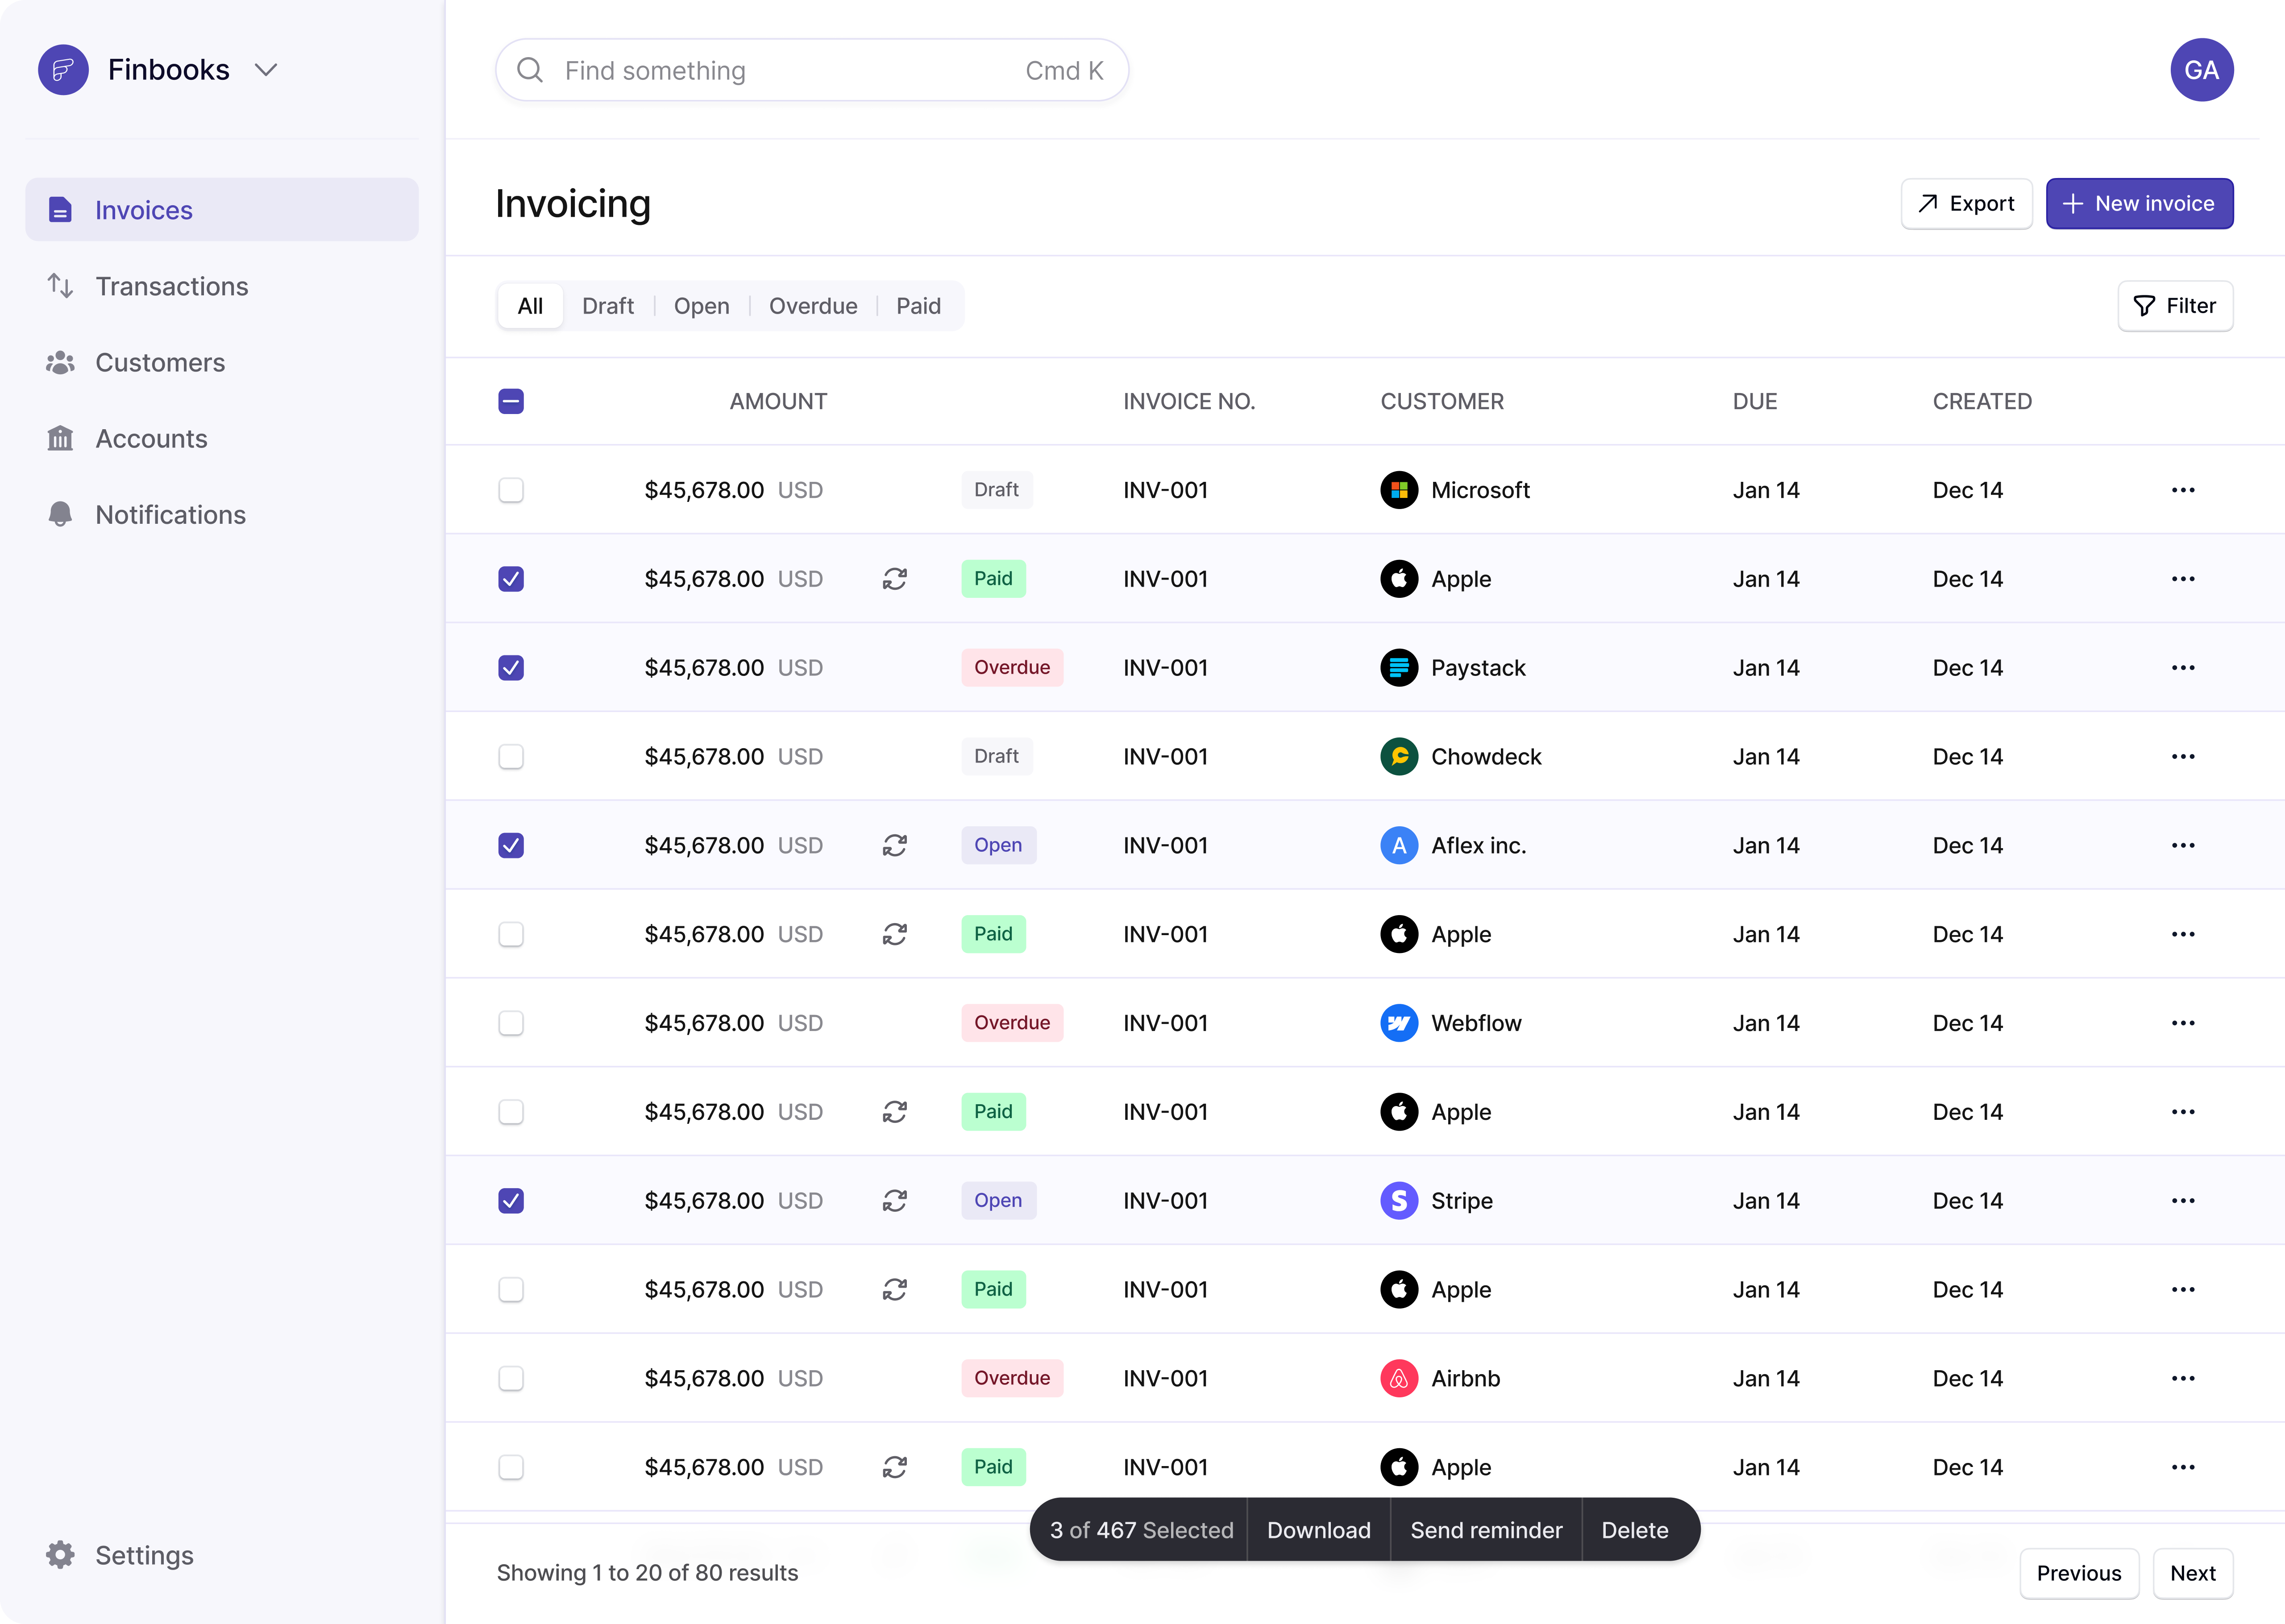The height and width of the screenshot is (1624, 2285).
Task: Open Notifications from the sidebar
Action: [222, 514]
